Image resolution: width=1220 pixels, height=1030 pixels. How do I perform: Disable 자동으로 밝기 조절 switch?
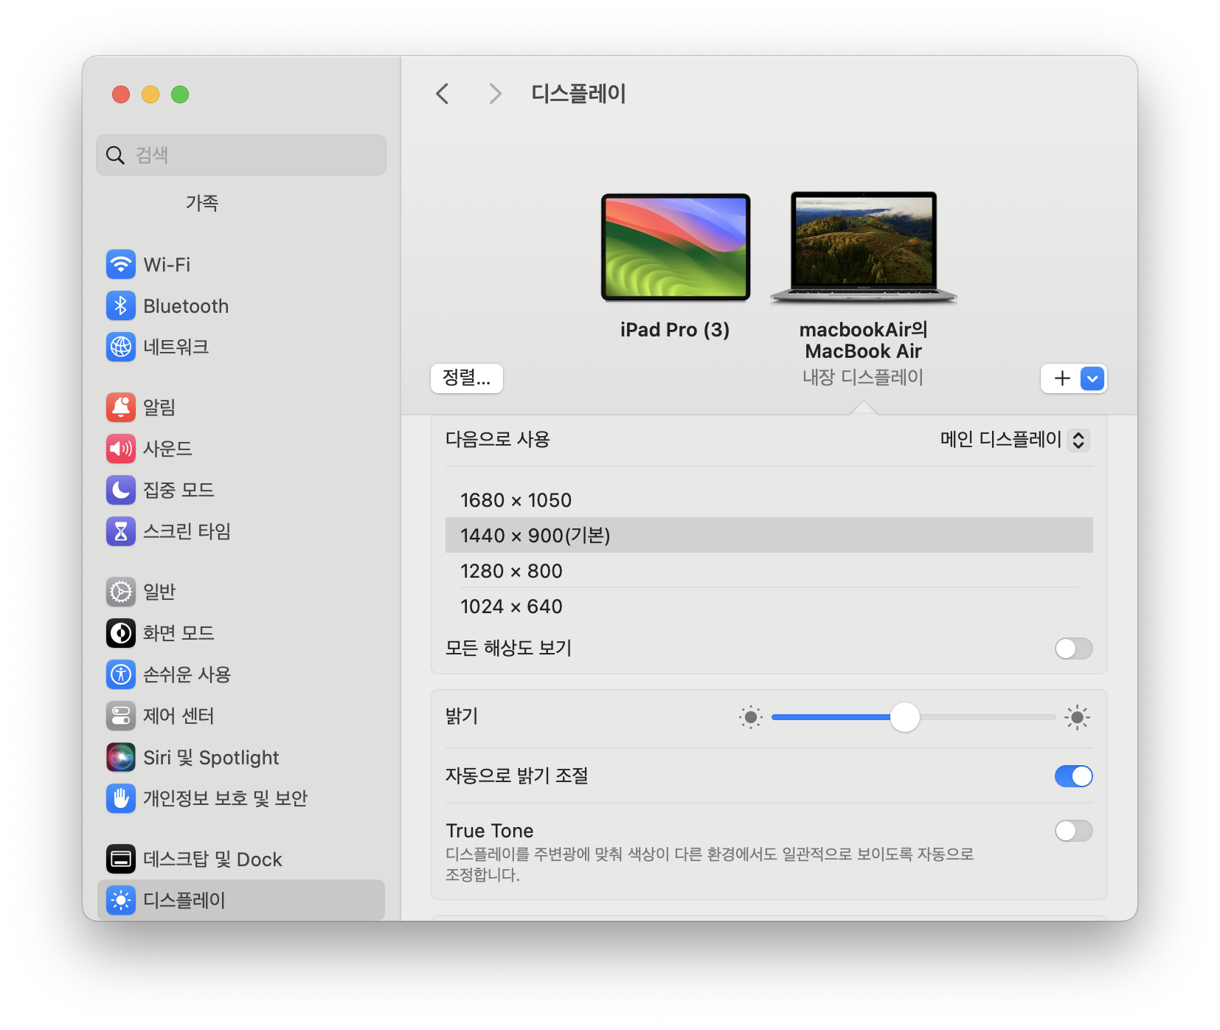(x=1074, y=776)
